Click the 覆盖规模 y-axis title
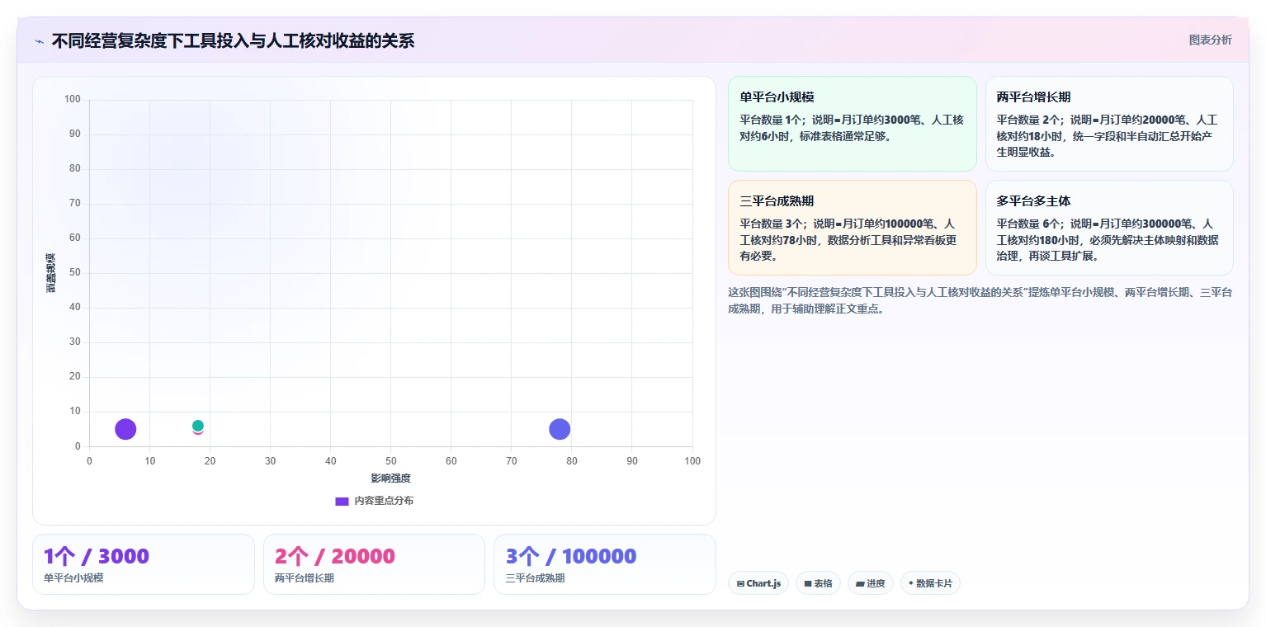 point(50,273)
